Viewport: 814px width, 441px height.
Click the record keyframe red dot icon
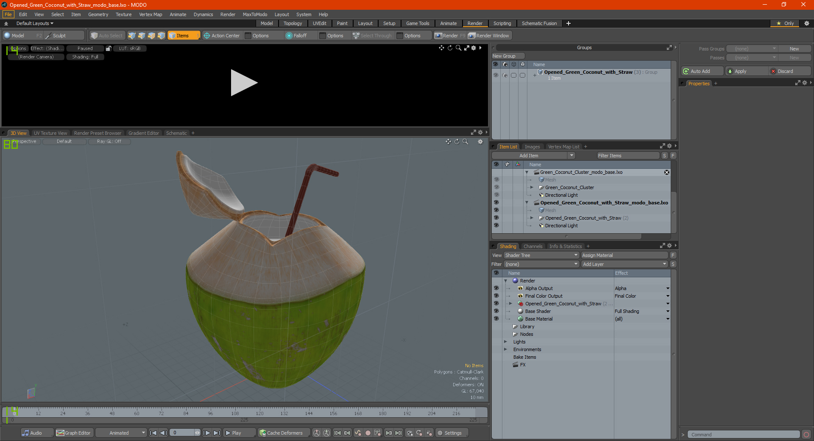pyautogui.click(x=368, y=433)
